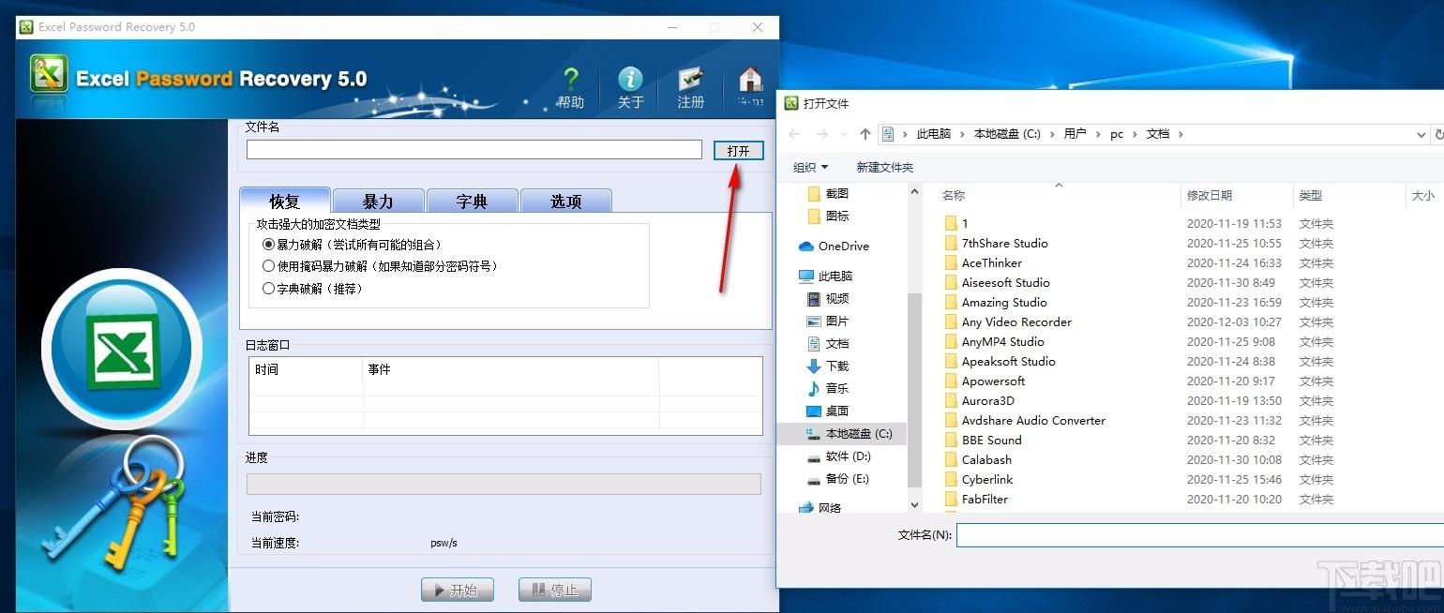
Task: Switch to the 选项 tab
Action: point(565,202)
